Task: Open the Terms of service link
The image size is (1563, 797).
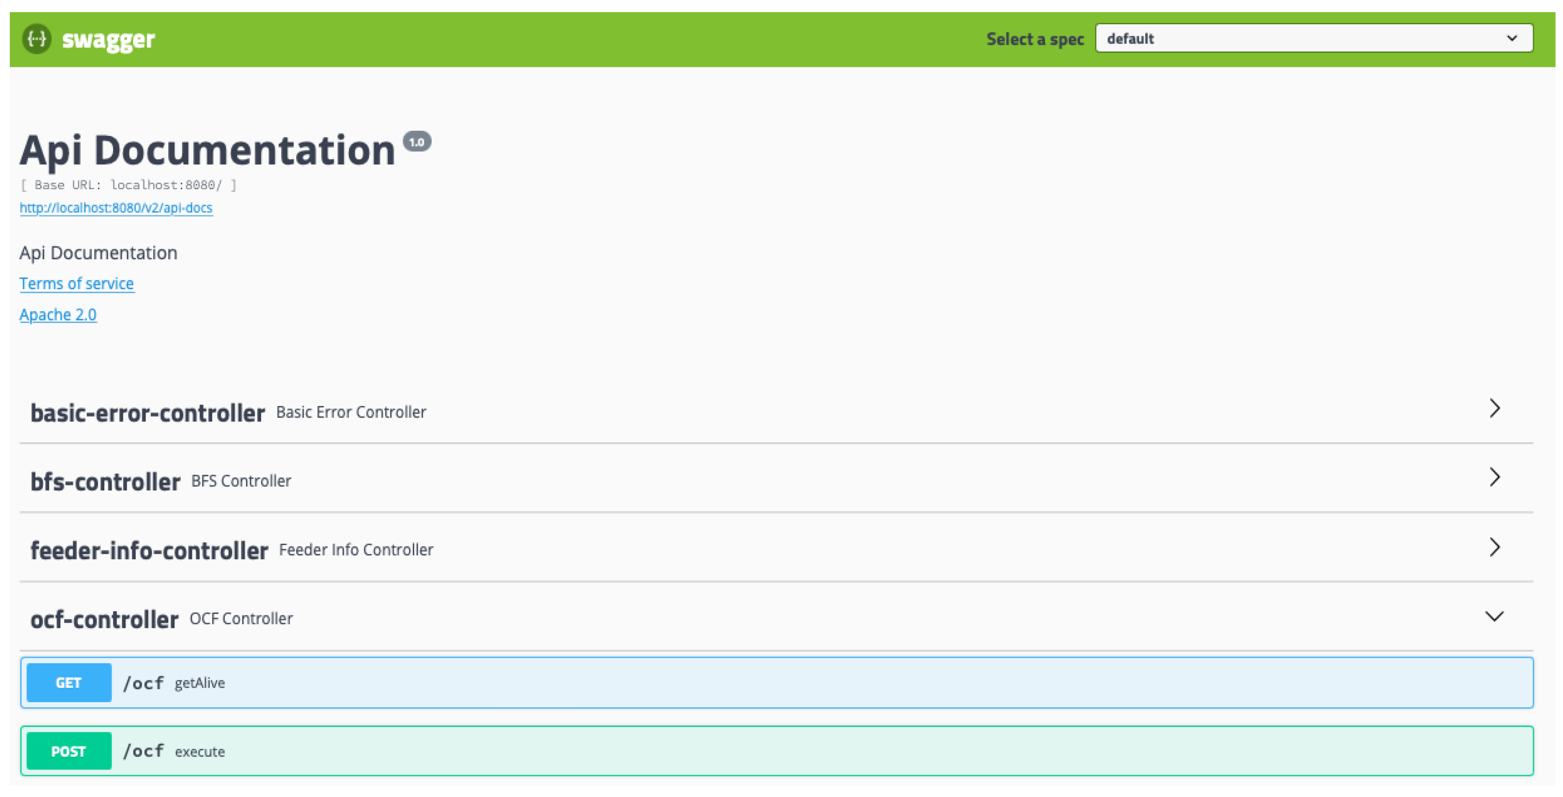Action: point(77,284)
